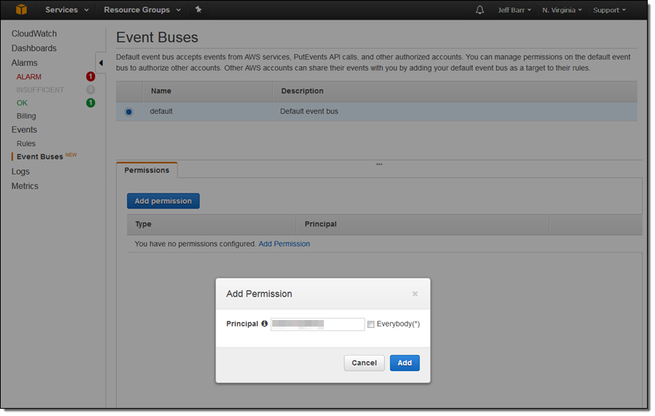
Task: Click the Principal account ID input field
Action: click(x=317, y=324)
